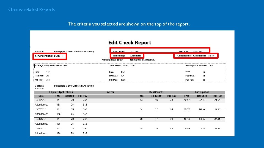Click Full Pay meal count 81 for 3/6/2017
Screen dimensions: 264x148
[x=171, y=129]
